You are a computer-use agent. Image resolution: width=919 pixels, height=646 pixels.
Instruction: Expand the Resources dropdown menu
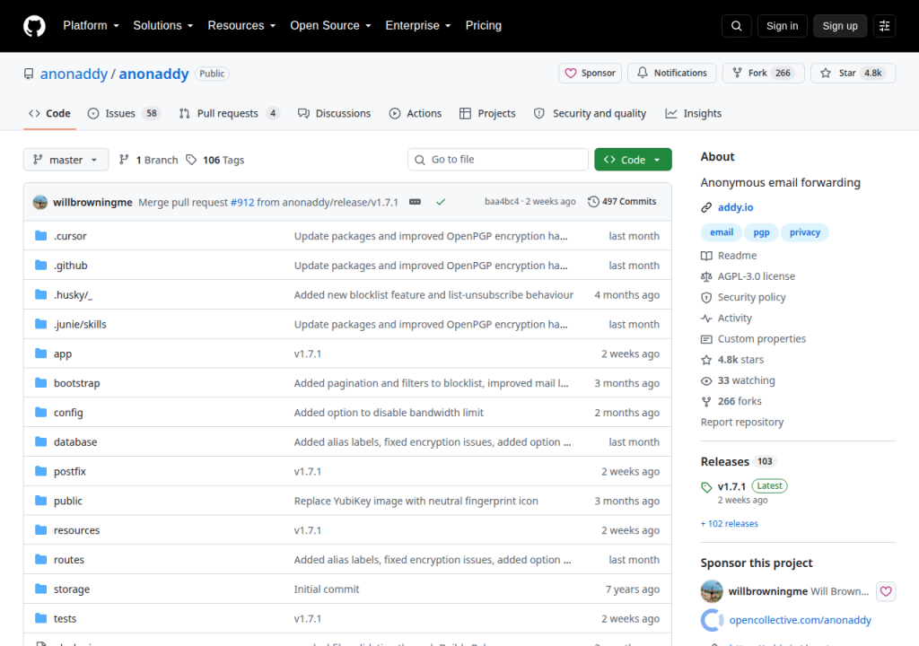coord(241,26)
